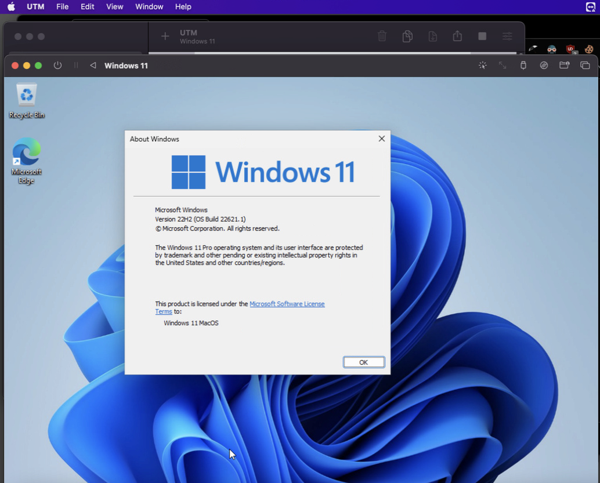
Task: Open the drive image disc icon
Action: [544, 66]
